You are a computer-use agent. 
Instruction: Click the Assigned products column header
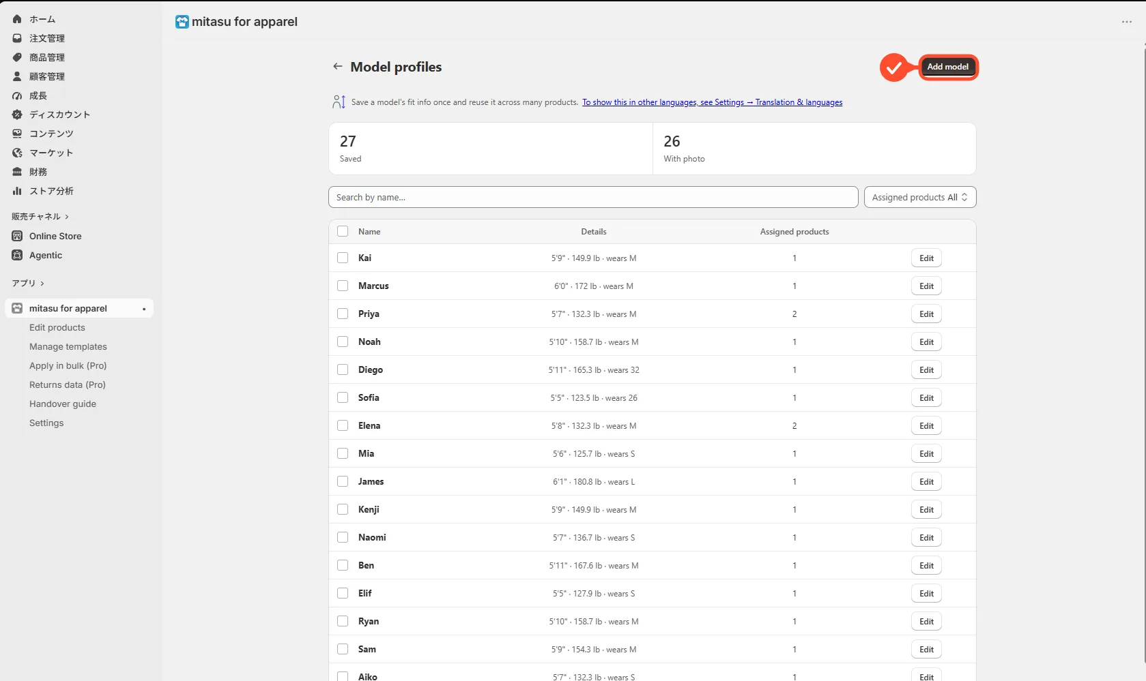click(x=794, y=232)
